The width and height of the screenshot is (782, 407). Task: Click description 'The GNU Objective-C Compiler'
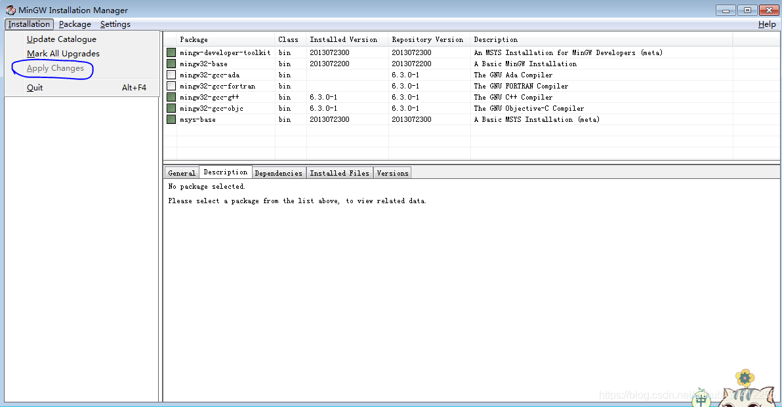529,108
